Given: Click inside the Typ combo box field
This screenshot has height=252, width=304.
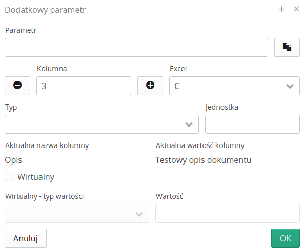Looking at the screenshot, I should [x=92, y=124].
